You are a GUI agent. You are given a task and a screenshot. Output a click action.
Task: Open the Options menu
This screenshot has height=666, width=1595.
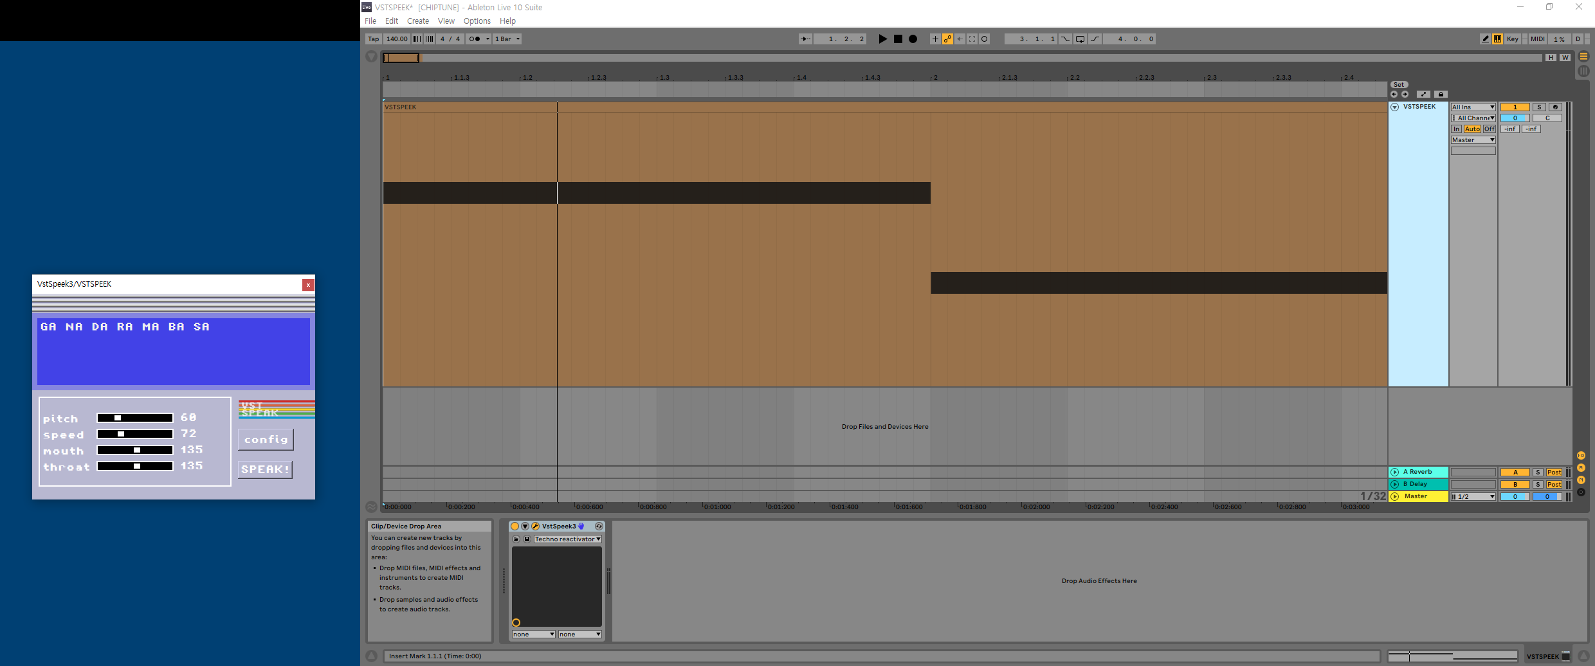[x=477, y=21]
